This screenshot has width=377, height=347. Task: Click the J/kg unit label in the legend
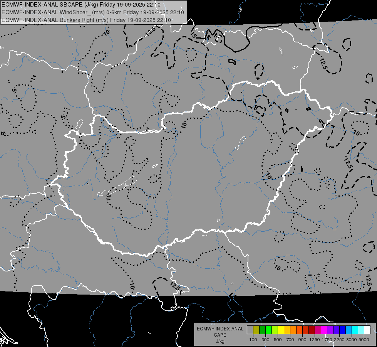tap(220, 341)
